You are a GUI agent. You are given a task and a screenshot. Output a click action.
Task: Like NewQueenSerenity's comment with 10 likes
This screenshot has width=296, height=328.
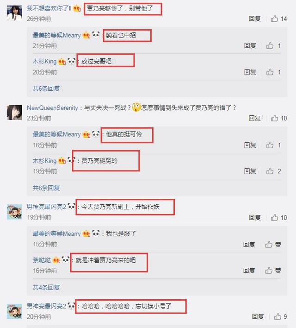279,118
